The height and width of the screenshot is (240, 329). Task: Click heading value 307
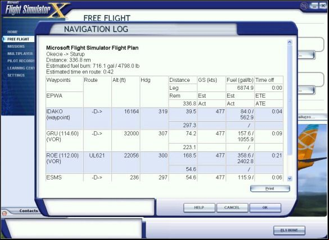point(163,133)
